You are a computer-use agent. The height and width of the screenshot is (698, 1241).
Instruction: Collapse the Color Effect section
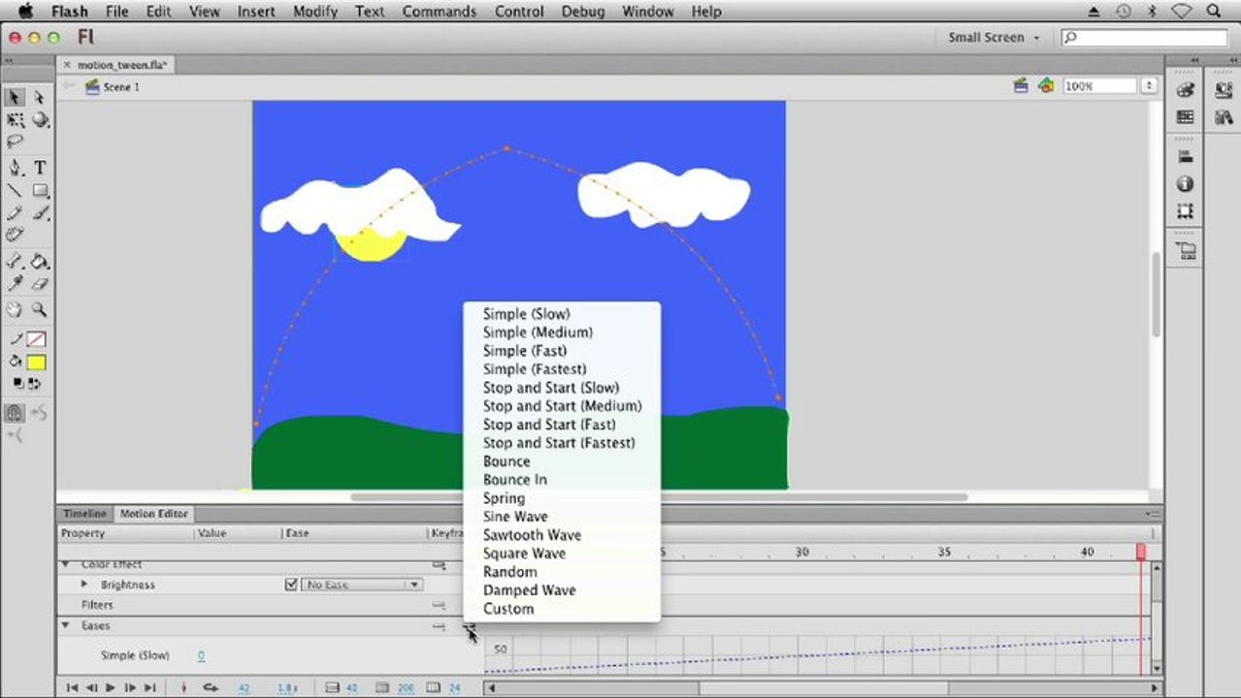point(66,564)
